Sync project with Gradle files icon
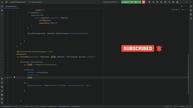193x108 pixels. coord(161,2)
